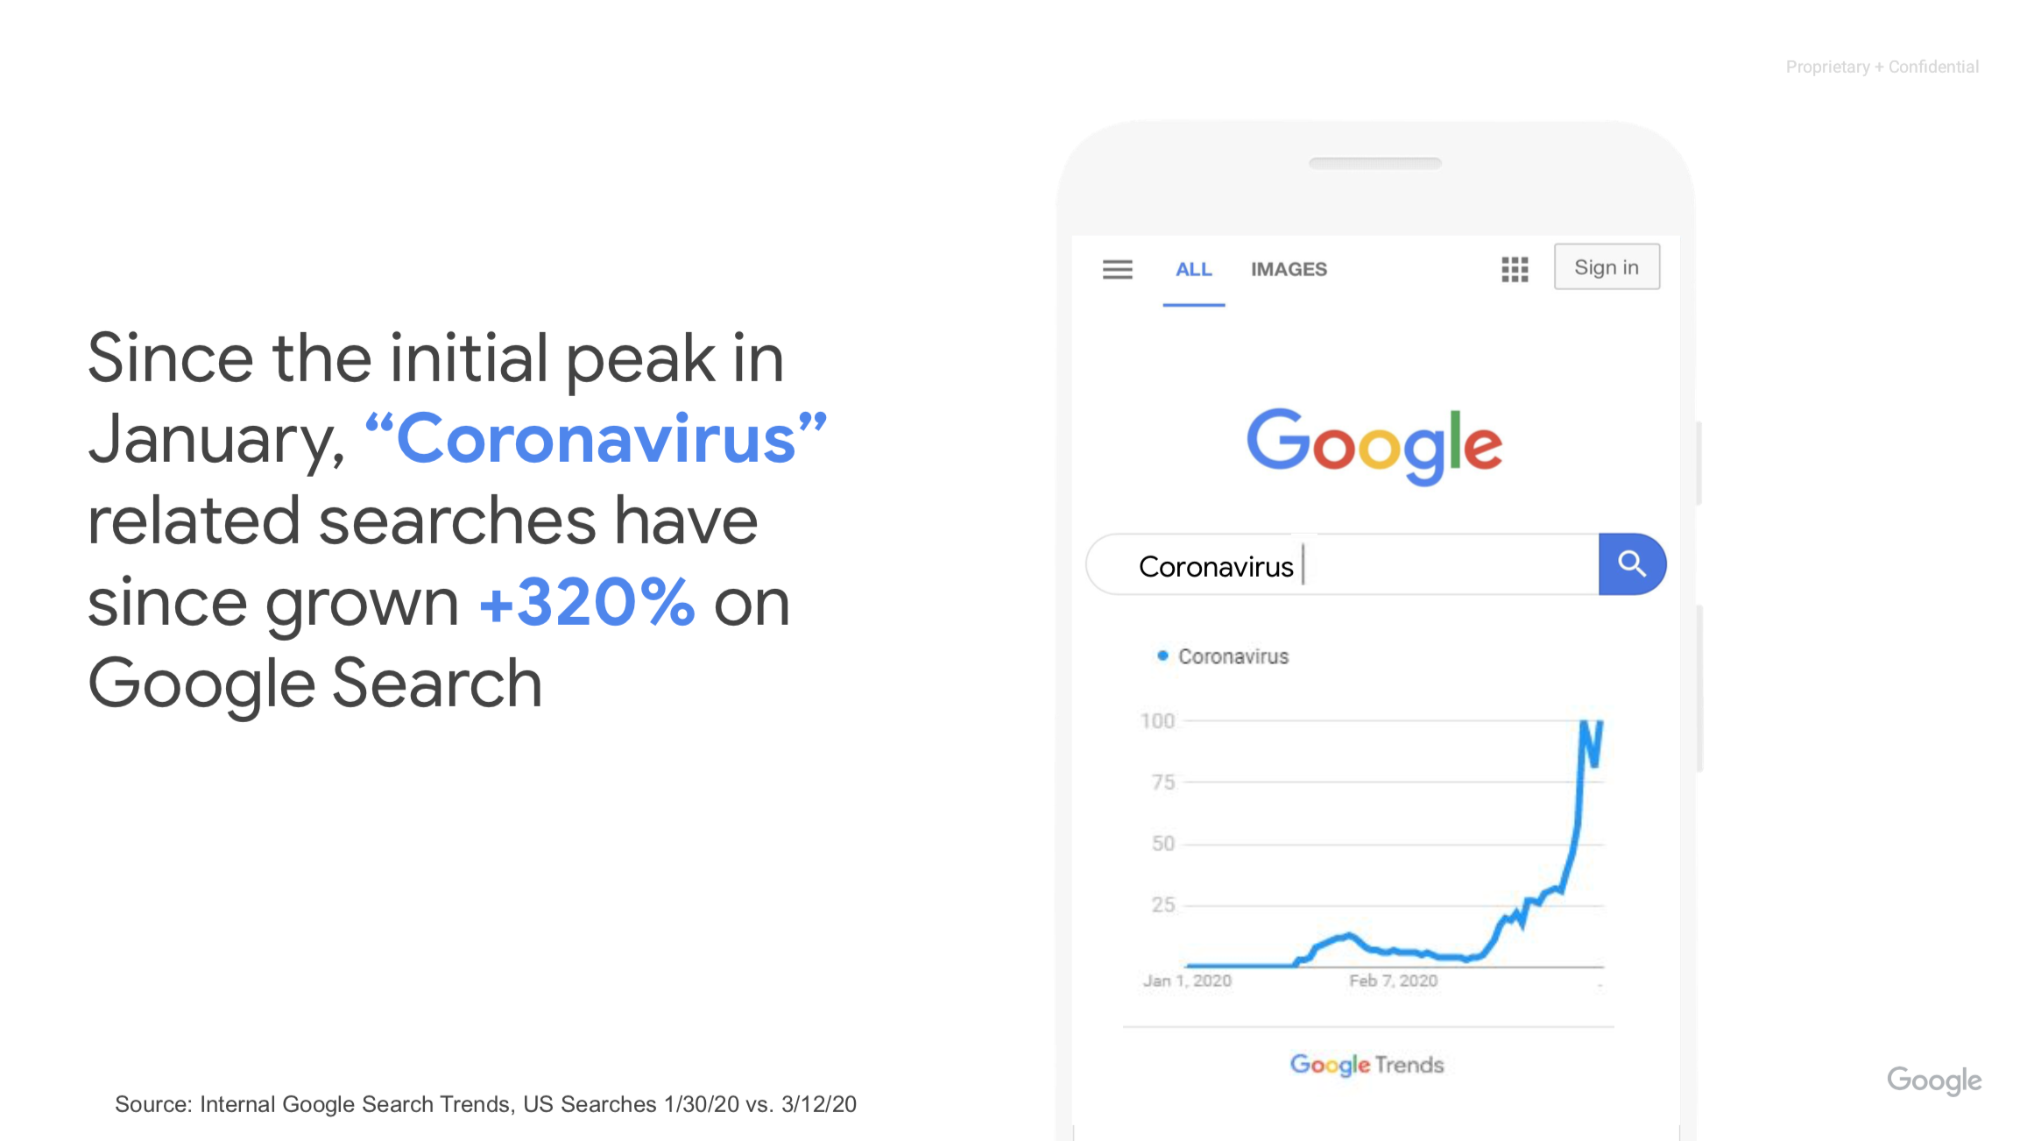The image size is (2034, 1141).
Task: Click the Jan 1, 2020 axis label
Action: (x=1187, y=981)
